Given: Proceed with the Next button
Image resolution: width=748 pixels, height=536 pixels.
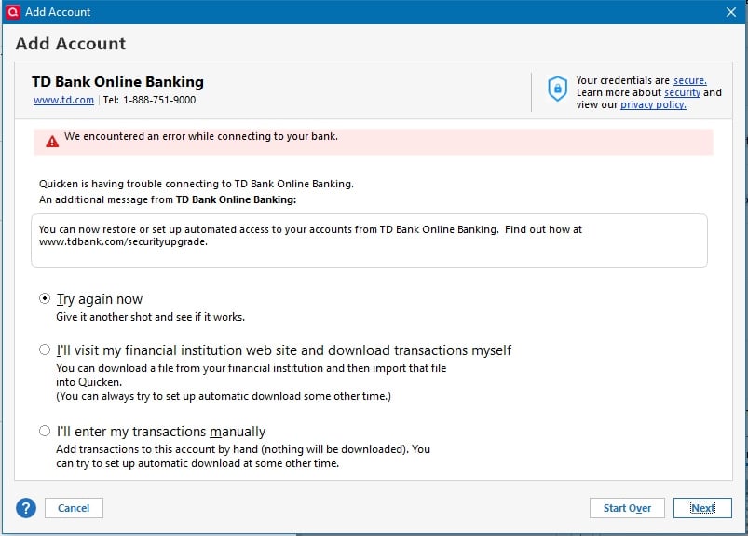Looking at the screenshot, I should pyautogui.click(x=702, y=508).
